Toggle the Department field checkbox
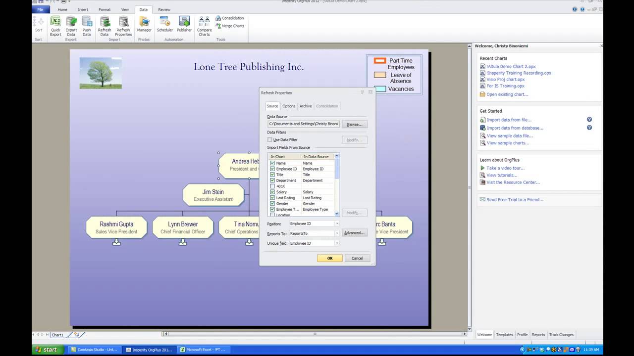 [x=272, y=180]
